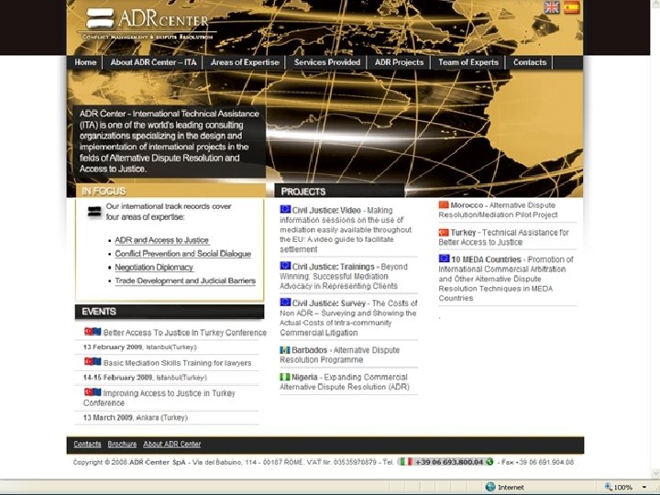Screen dimensions: 660x495
Task: Click the PROJECTS section header
Action: pyautogui.click(x=303, y=192)
